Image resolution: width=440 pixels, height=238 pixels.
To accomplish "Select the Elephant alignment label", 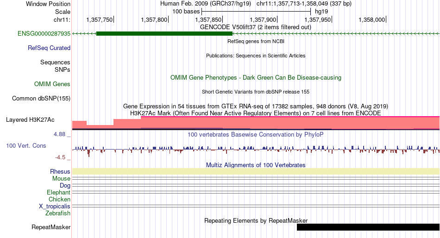I will click(58, 193).
